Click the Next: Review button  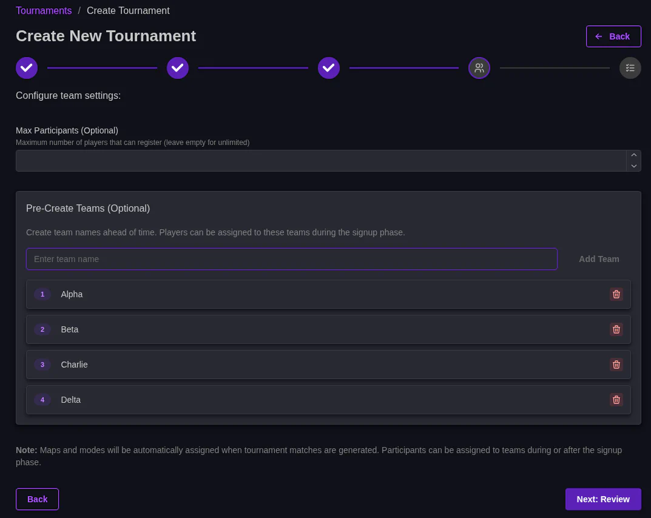coord(603,499)
